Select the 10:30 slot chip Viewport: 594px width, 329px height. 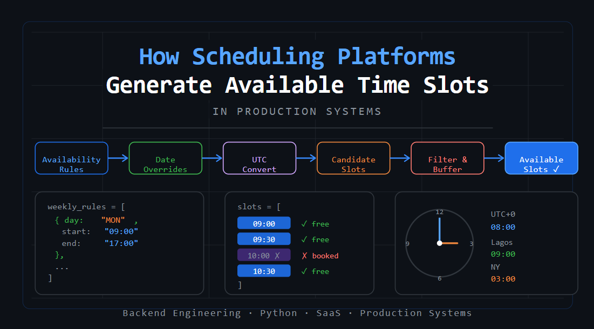(x=264, y=271)
